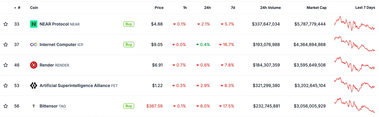This screenshot has height=117, width=379.
Task: Sort by the Price column header
Action: coord(159,8)
